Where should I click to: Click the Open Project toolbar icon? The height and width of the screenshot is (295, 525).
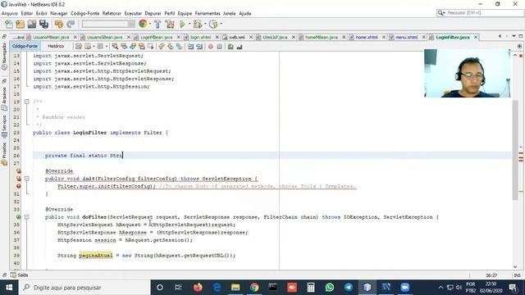point(32,24)
